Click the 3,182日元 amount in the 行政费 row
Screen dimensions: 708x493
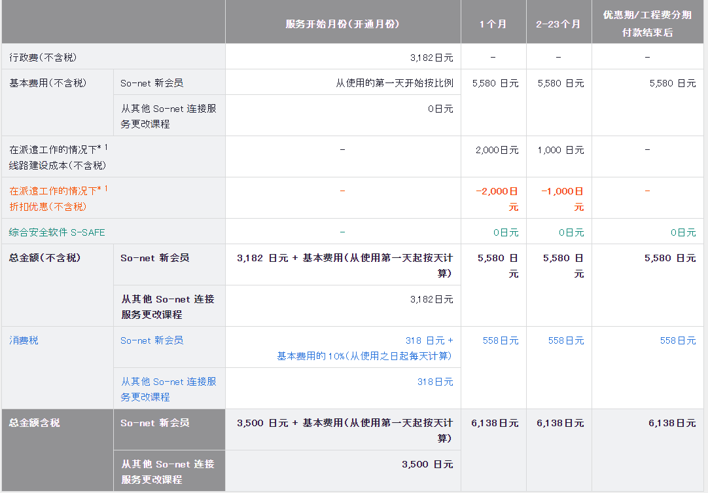click(431, 58)
